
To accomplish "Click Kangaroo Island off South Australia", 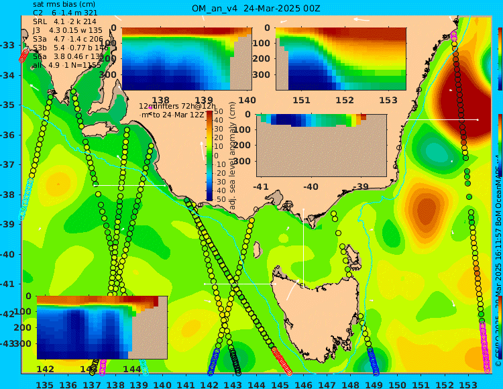I will click(99, 129).
